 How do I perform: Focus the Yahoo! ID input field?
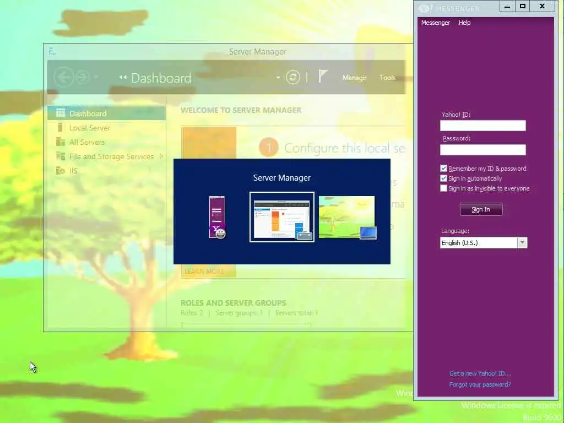tap(482, 126)
